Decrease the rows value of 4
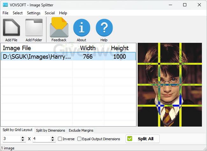This screenshot has width=207, height=151. tap(53, 140)
